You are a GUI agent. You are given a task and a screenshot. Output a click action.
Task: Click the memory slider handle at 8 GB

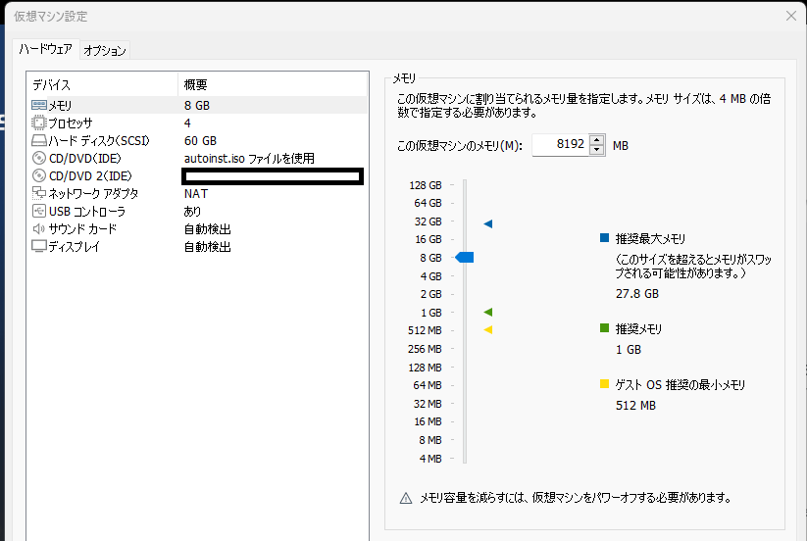click(464, 257)
